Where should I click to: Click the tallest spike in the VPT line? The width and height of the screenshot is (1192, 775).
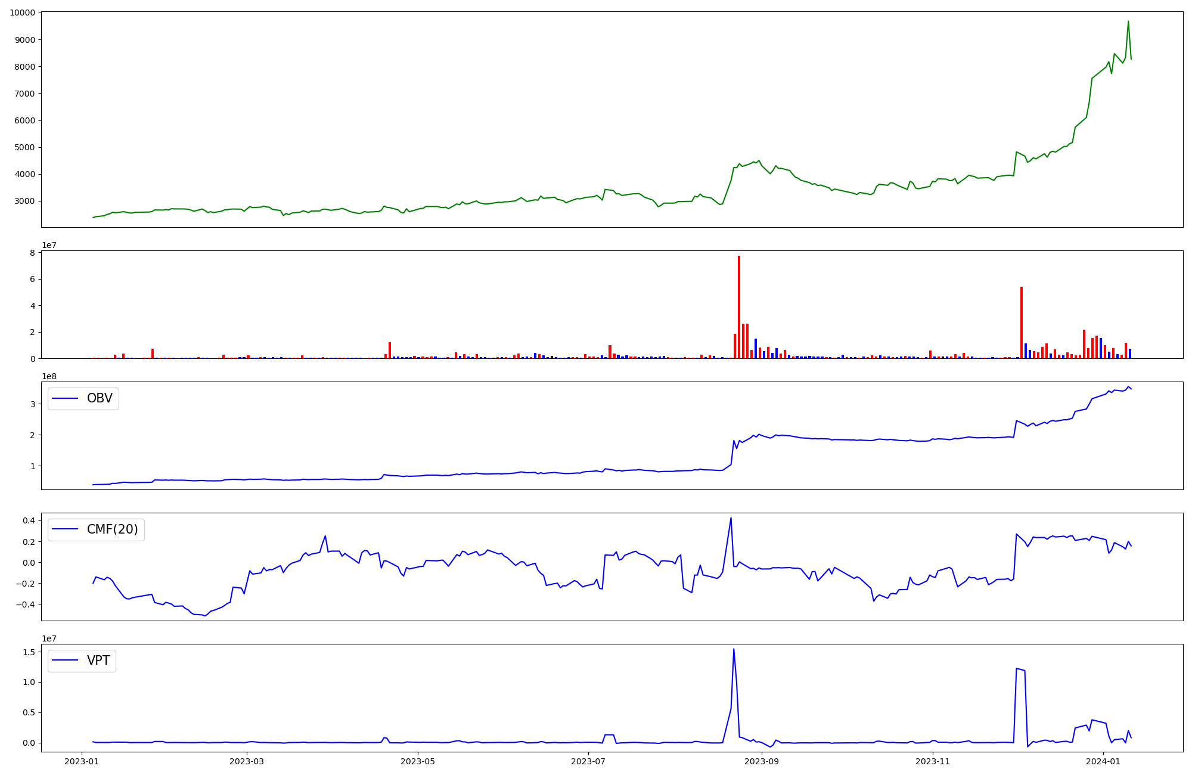(x=734, y=650)
